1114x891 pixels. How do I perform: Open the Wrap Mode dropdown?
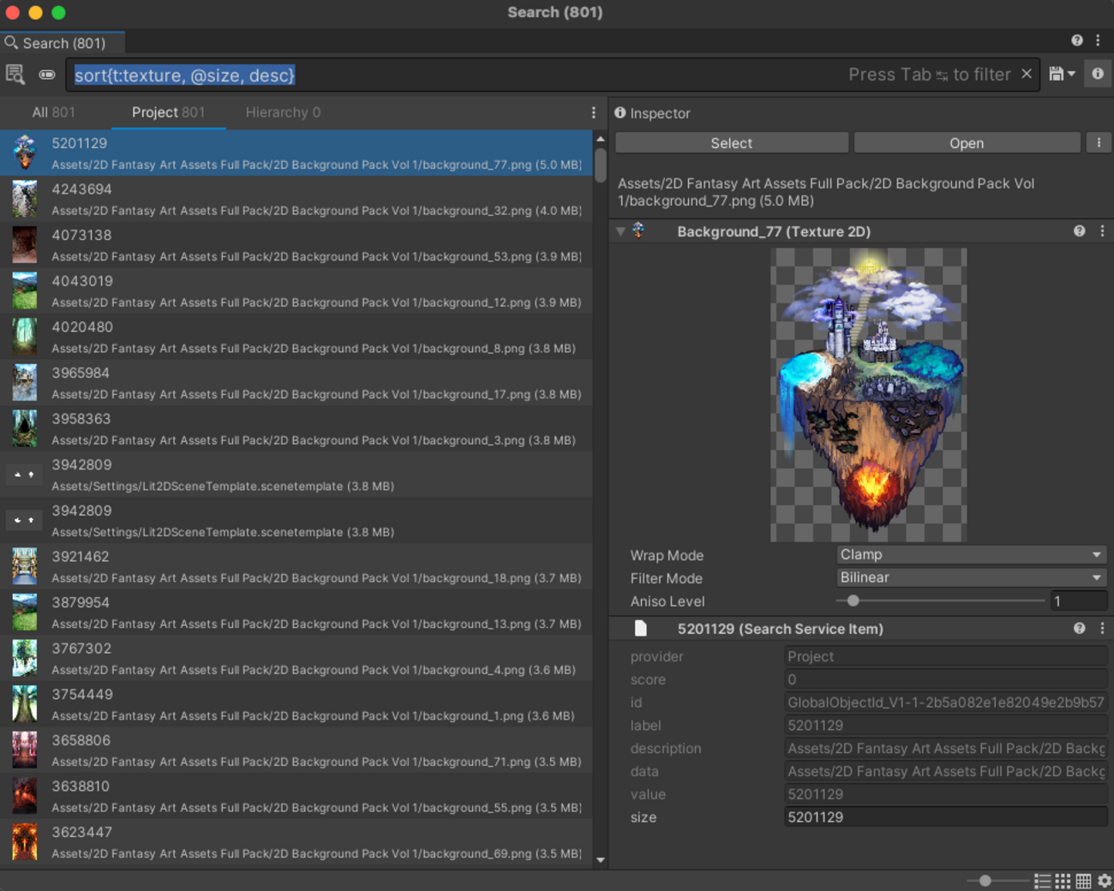[x=971, y=554]
